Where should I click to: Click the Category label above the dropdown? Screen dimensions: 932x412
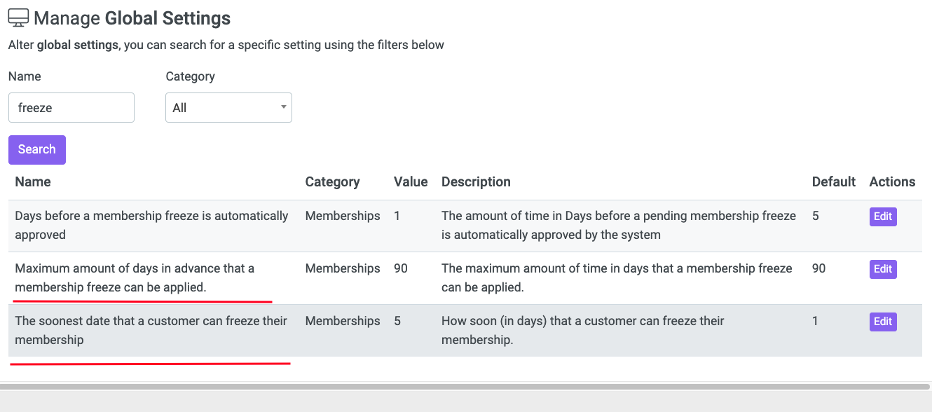coord(190,76)
